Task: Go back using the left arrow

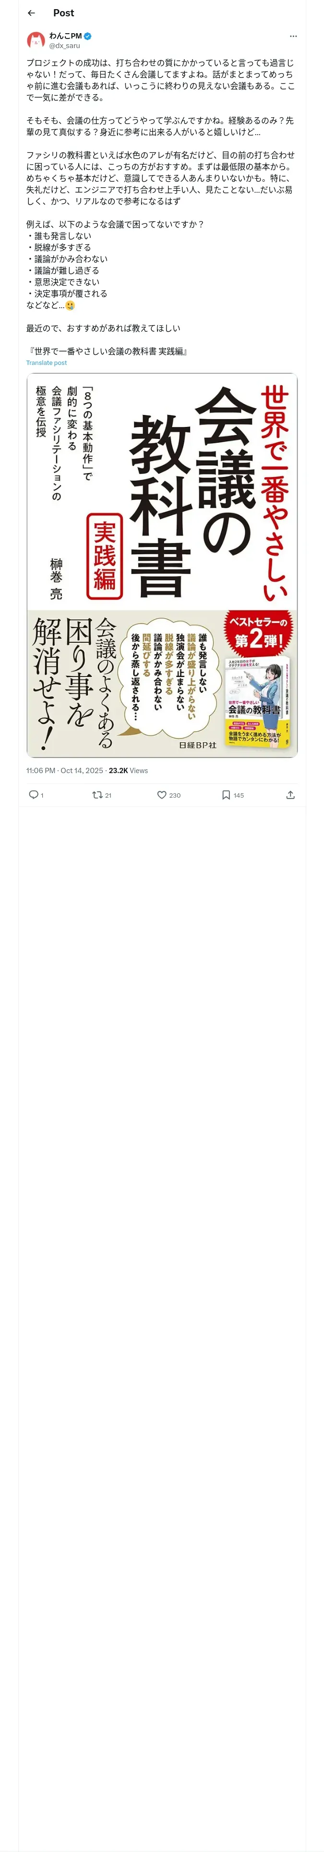Action: click(x=31, y=13)
